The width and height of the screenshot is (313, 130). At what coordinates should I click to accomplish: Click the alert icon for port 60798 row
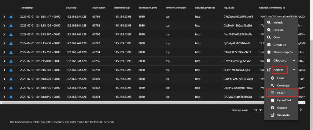(11, 70)
